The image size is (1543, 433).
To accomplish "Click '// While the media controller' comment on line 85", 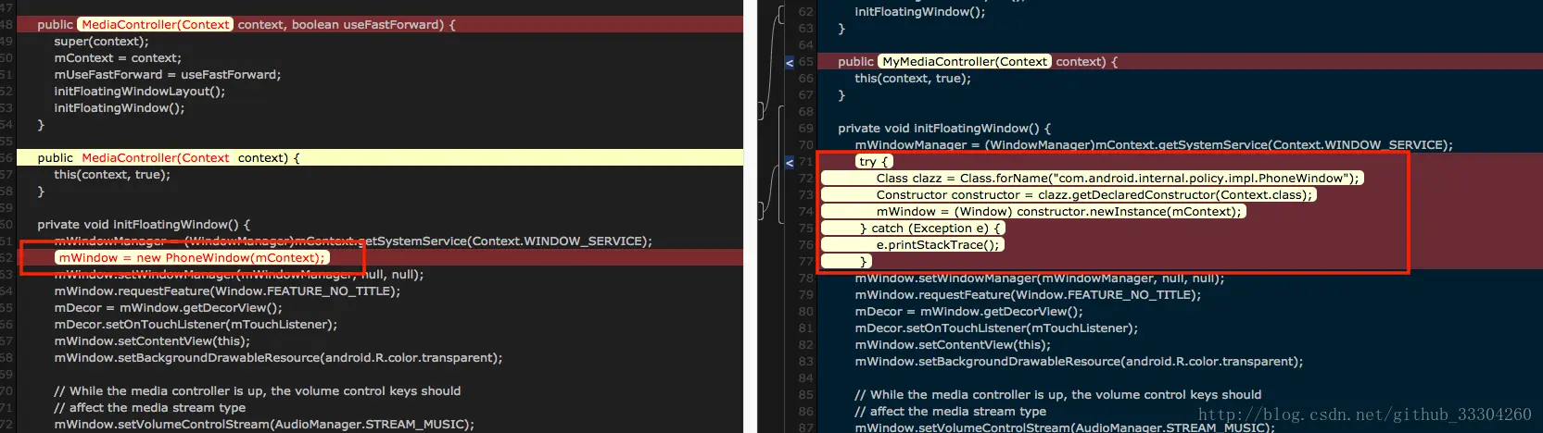I will (1057, 395).
